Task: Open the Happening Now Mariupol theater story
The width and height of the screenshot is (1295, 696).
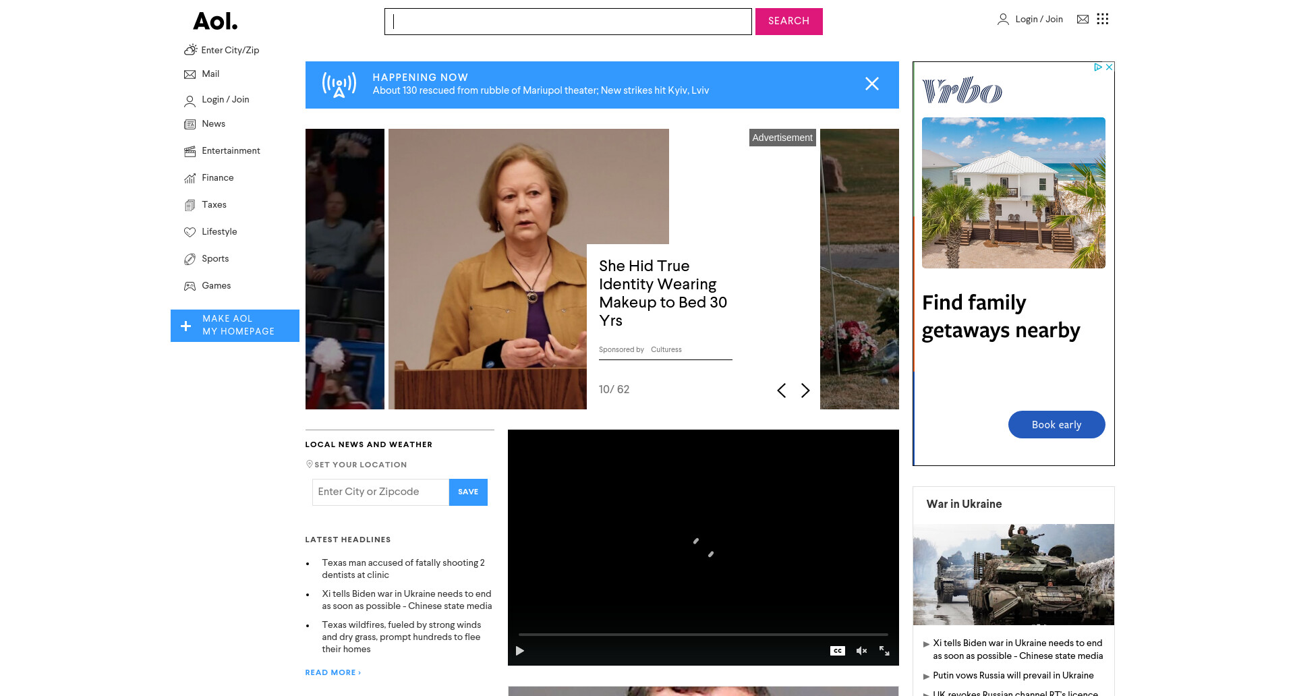Action: click(x=541, y=90)
